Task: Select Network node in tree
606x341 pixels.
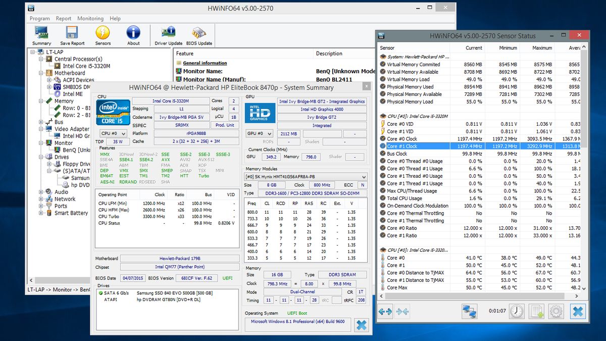Action: pyautogui.click(x=65, y=199)
